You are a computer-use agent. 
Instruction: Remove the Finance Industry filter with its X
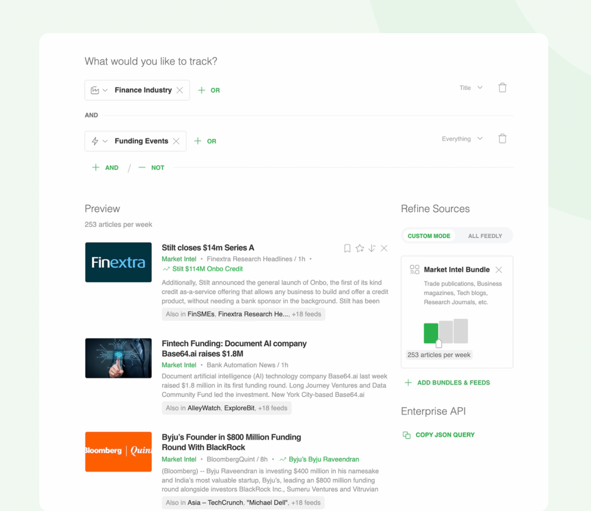pyautogui.click(x=180, y=90)
